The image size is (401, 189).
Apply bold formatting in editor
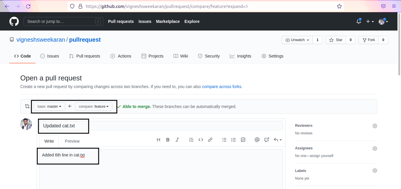(168, 140)
